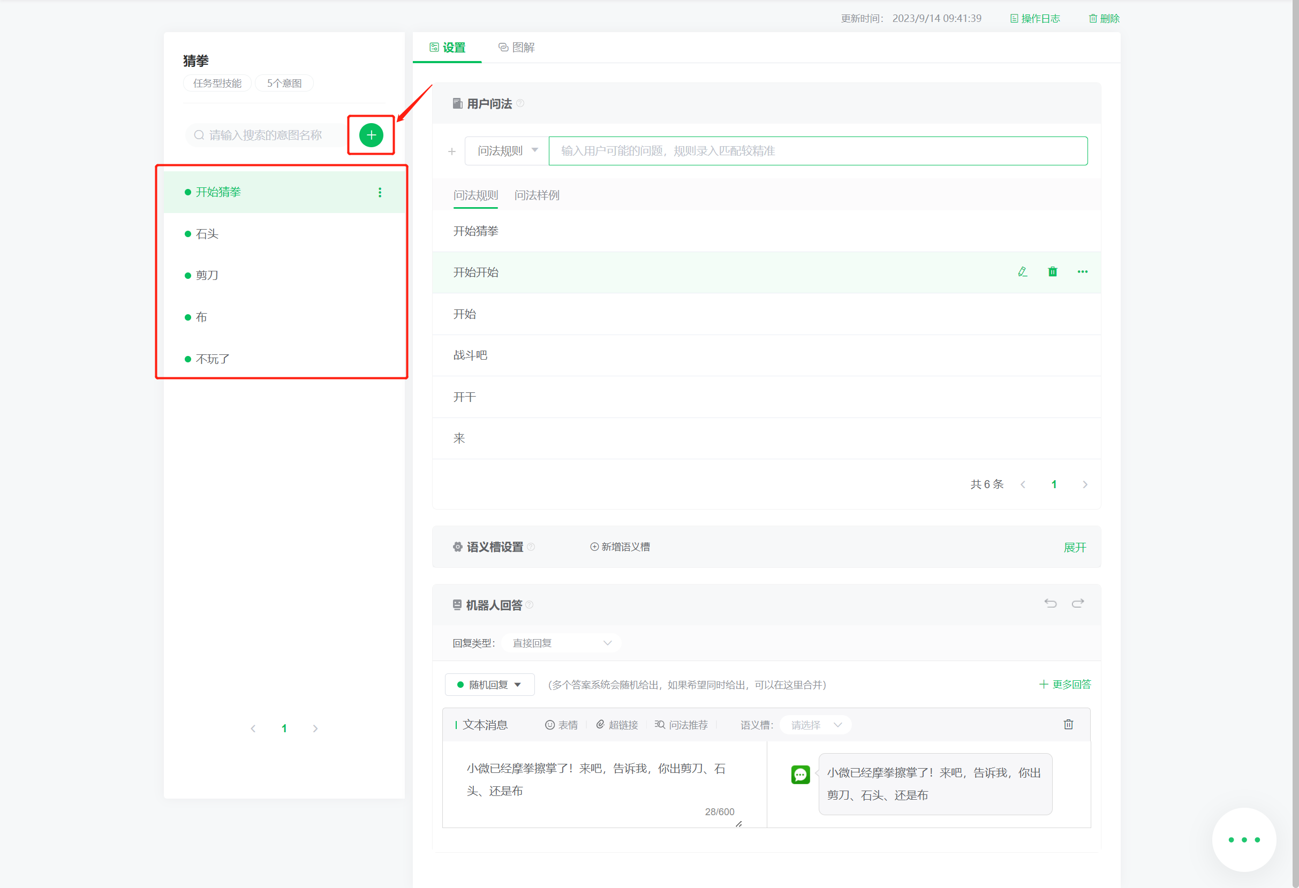Switch to the 图解 tab
Image resolution: width=1299 pixels, height=888 pixels.
click(x=517, y=48)
